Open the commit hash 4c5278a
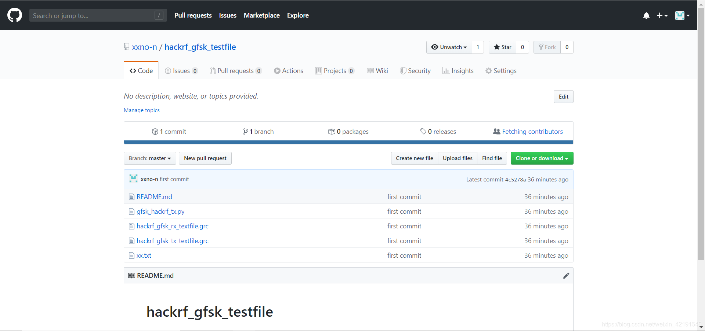Viewport: 705px width, 331px height. click(516, 180)
